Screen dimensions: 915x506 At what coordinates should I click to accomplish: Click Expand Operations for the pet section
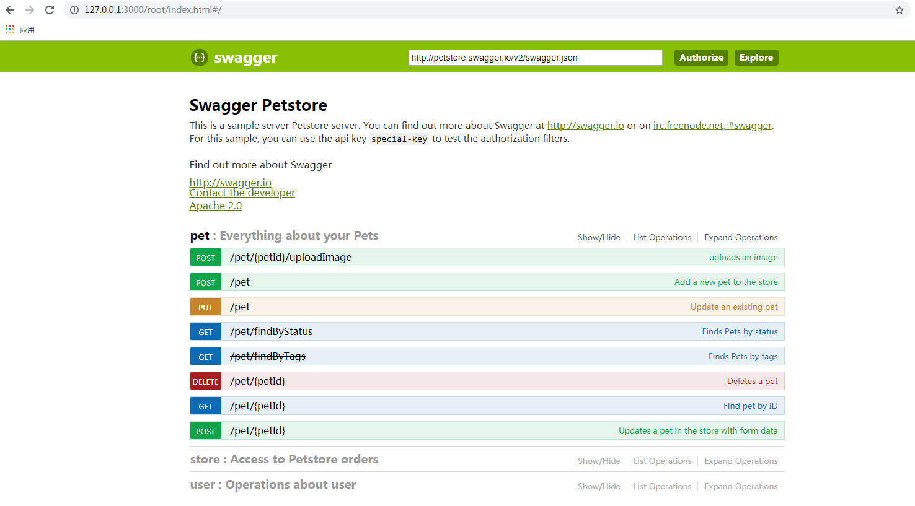[x=741, y=237]
